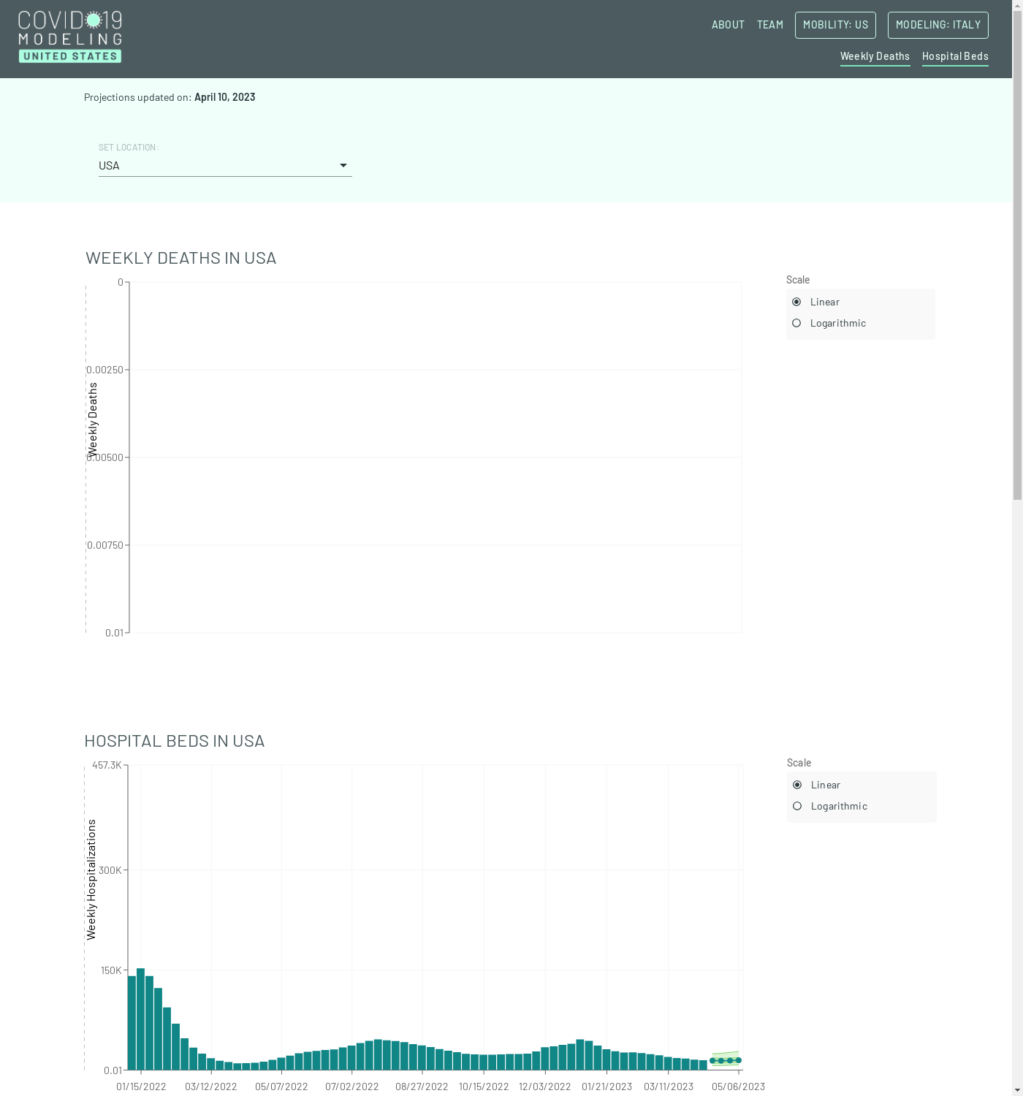Click the tallest hospitalization bar in January 2022
The height and width of the screenshot is (1096, 1023).
tap(140, 1019)
